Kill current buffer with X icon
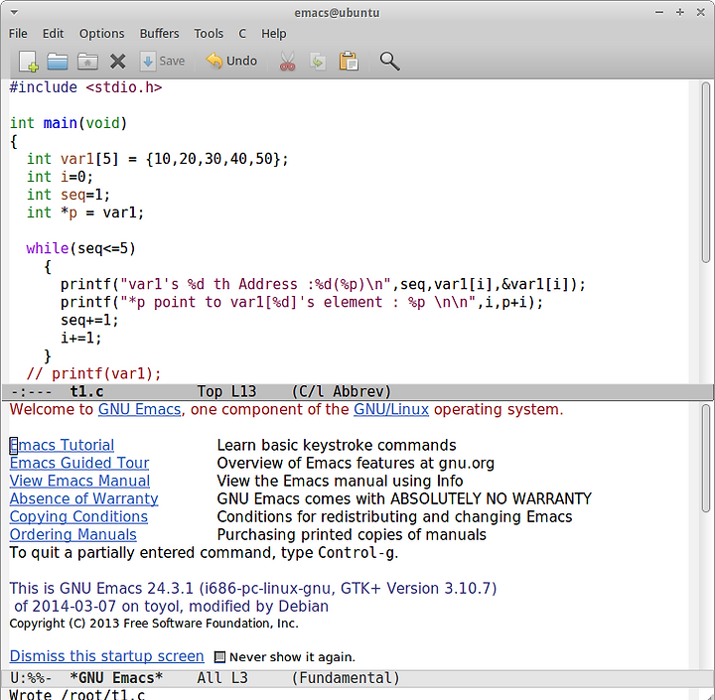This screenshot has width=715, height=700. 117,62
